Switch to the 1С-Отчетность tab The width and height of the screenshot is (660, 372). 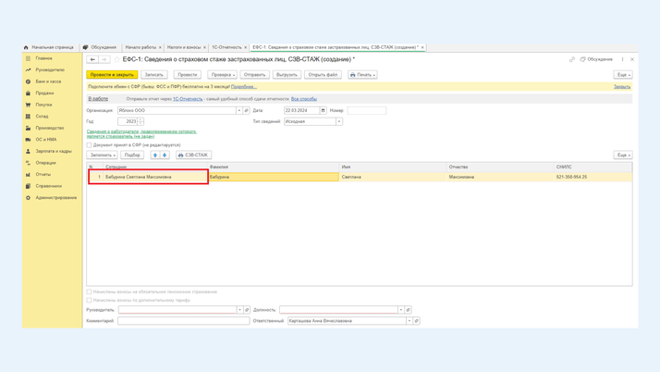[x=226, y=47]
